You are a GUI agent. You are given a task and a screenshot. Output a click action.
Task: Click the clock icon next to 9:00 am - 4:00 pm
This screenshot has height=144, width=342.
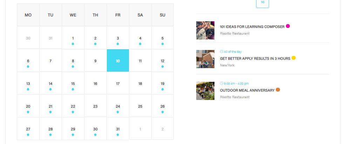(221, 83)
